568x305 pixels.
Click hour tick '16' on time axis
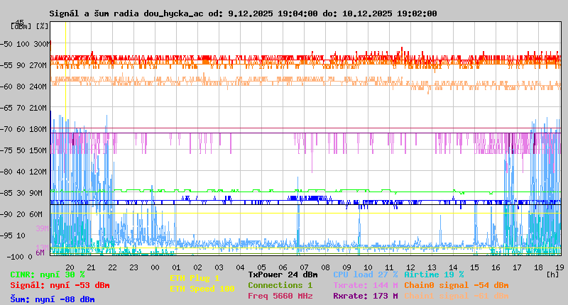point(496,267)
